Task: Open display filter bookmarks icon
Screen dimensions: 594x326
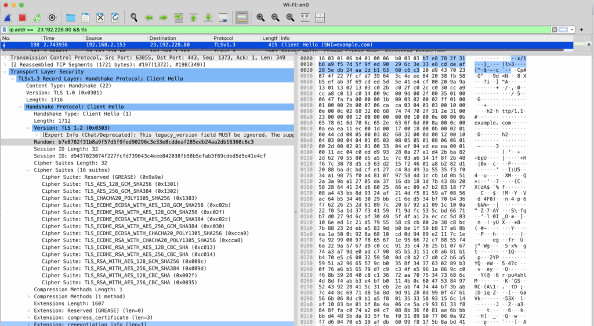Action: tap(4, 30)
